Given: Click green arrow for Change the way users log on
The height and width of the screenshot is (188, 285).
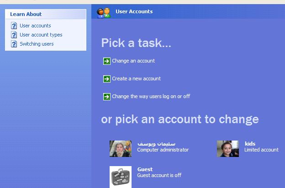Looking at the screenshot, I should [x=107, y=97].
